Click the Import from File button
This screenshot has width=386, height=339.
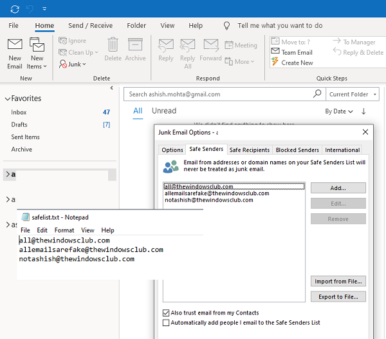pyautogui.click(x=338, y=282)
